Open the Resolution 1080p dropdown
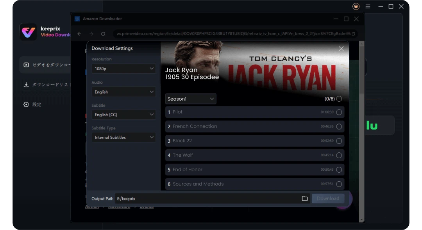422x230 pixels. [123, 69]
